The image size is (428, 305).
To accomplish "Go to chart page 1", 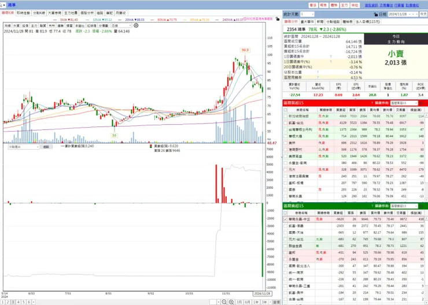I will coord(3,302).
